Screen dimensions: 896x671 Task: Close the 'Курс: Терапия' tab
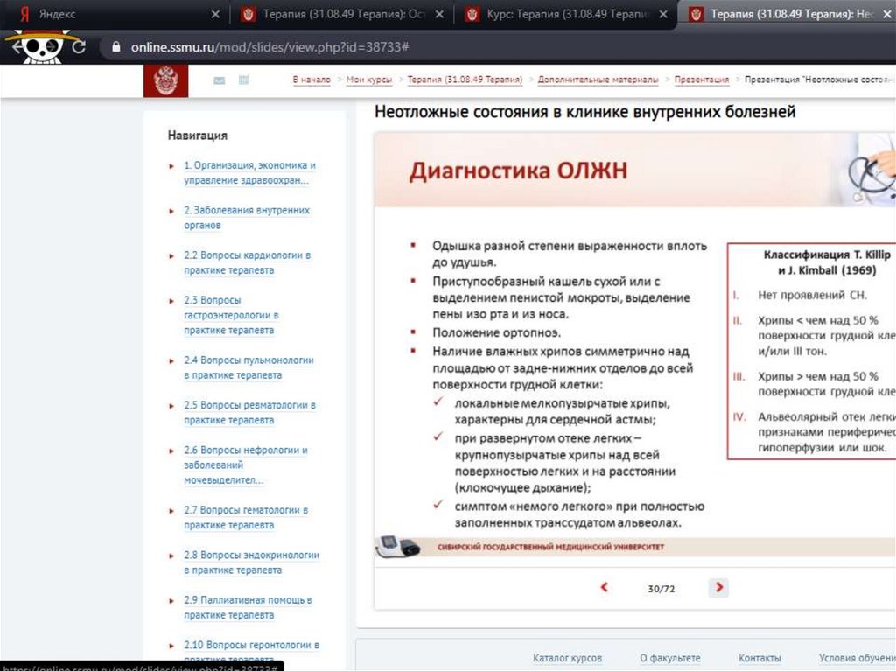click(663, 14)
